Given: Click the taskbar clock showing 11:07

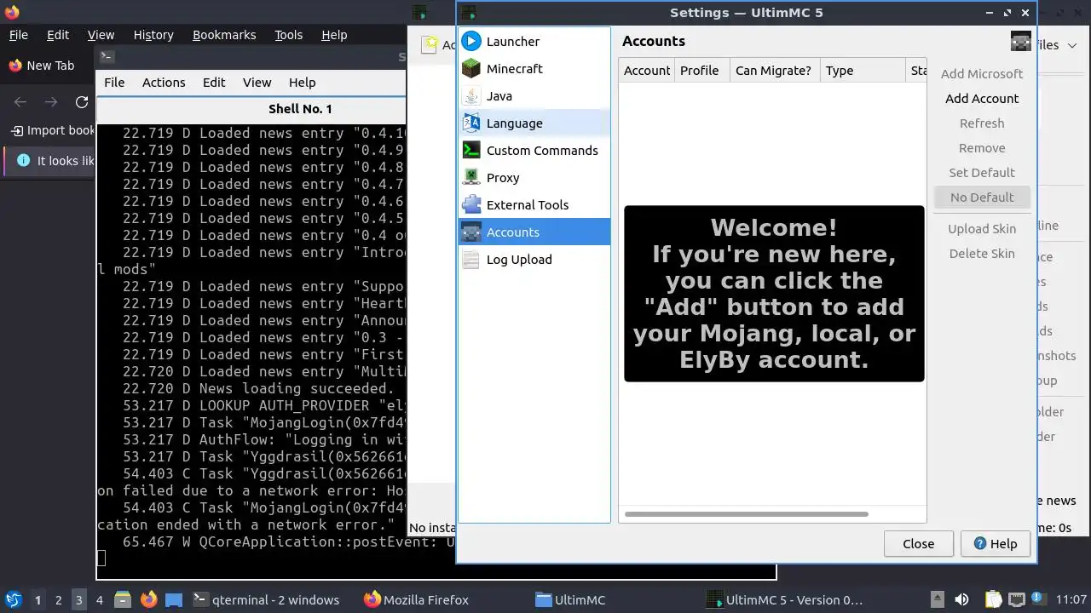Looking at the screenshot, I should point(1071,599).
